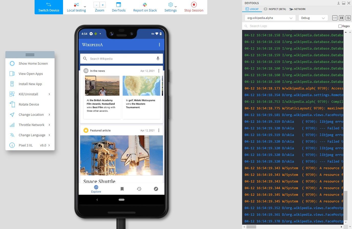
Task: Click the Kill/Uninstall grid icon
Action: [x=12, y=94]
